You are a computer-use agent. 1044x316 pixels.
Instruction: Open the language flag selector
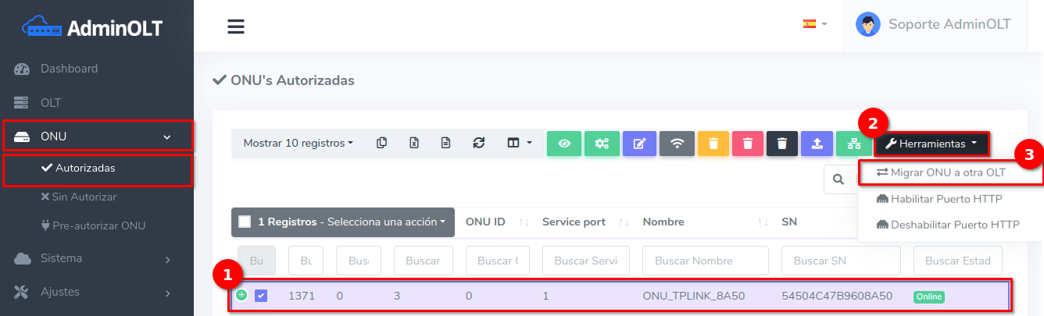pos(814,24)
